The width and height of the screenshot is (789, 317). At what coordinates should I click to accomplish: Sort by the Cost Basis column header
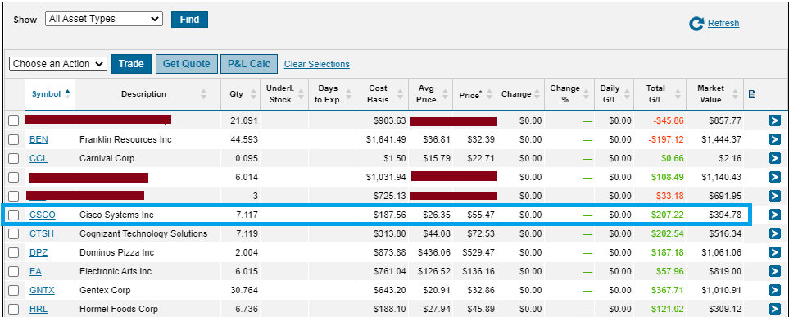point(378,94)
